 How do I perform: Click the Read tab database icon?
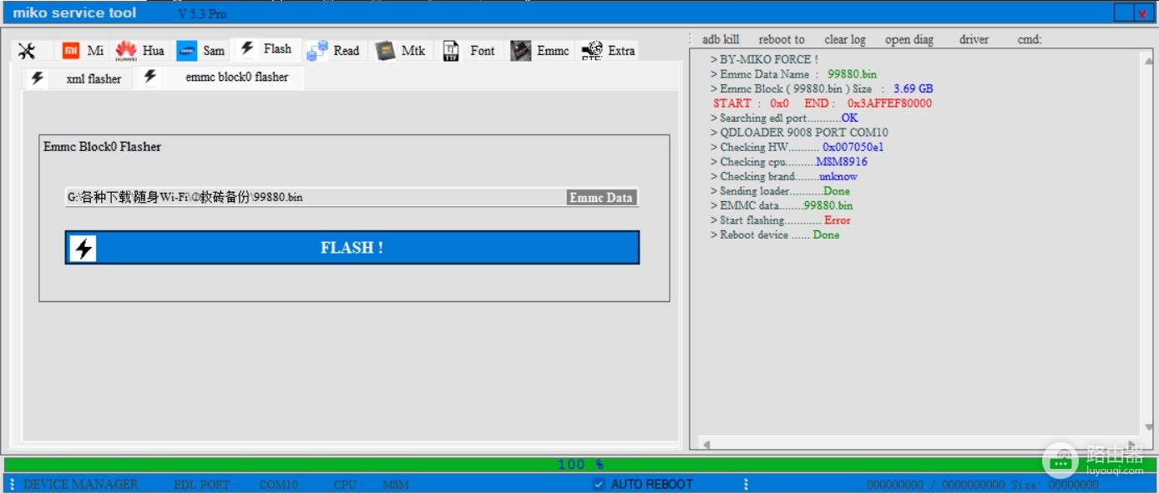317,51
